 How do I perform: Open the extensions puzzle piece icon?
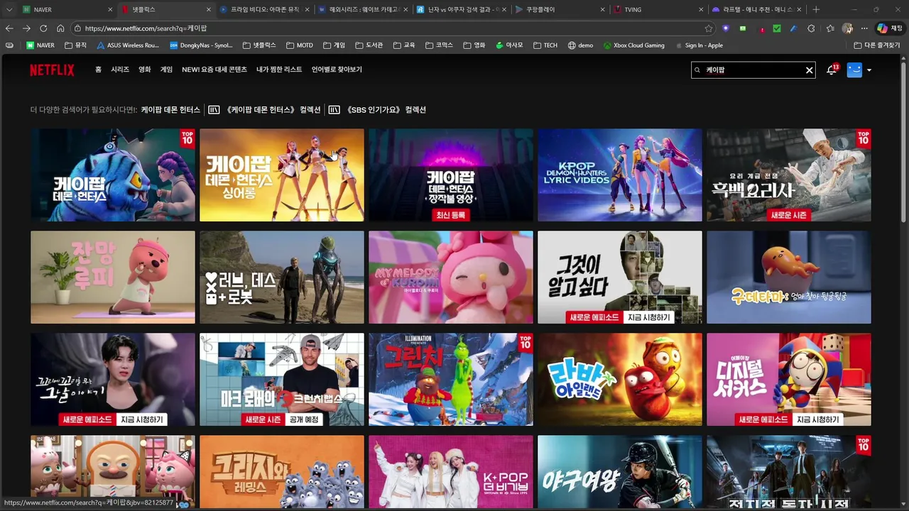coord(811,28)
